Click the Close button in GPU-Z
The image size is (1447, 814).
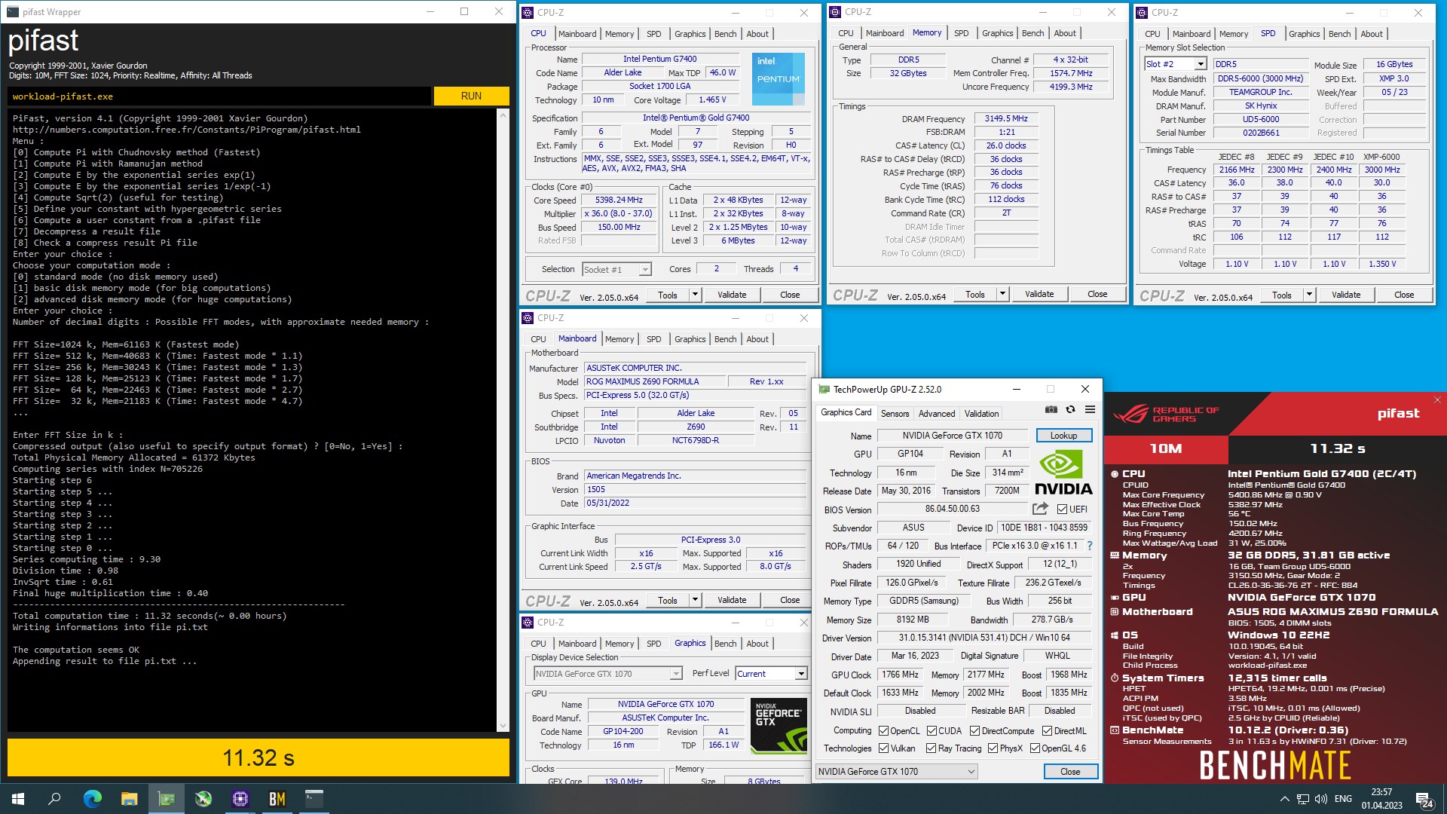[x=1070, y=772]
